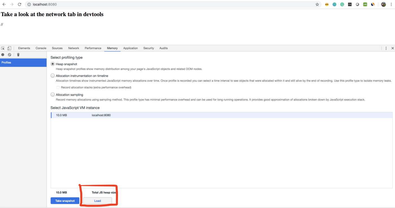The image size is (395, 208).
Task: Click Select JavaScript VM instance heading
Action: pyautogui.click(x=75, y=108)
